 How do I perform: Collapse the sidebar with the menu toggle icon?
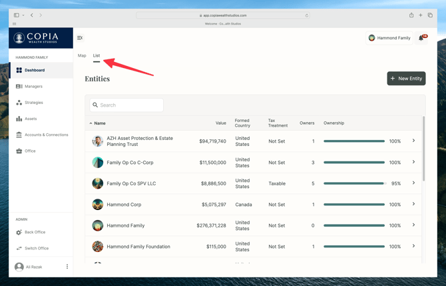[x=80, y=37]
